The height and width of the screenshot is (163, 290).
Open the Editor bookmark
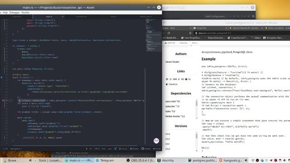[256, 38]
